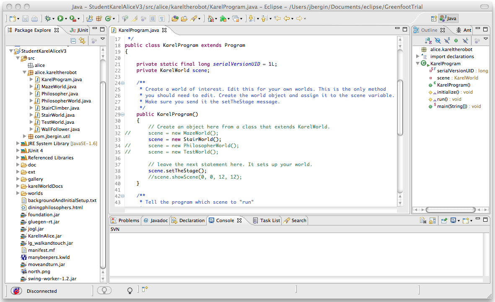This screenshot has width=495, height=302.
Task: Run the program with the green Run icon
Action: [61, 19]
